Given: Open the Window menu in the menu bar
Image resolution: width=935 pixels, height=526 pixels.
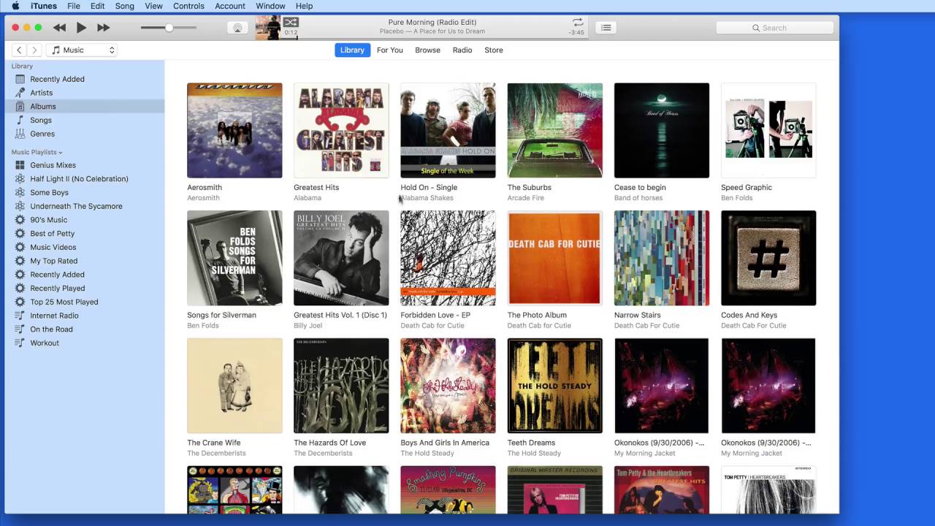Looking at the screenshot, I should (270, 6).
